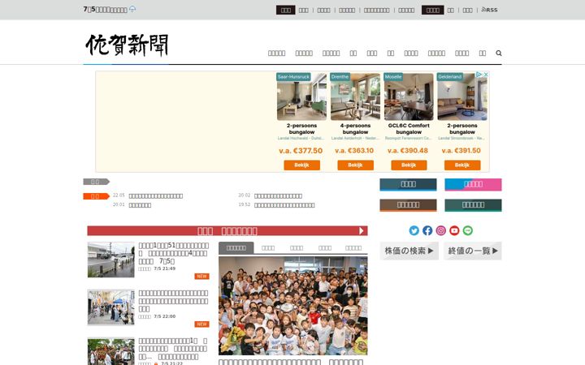Click the brown category button

click(408, 205)
